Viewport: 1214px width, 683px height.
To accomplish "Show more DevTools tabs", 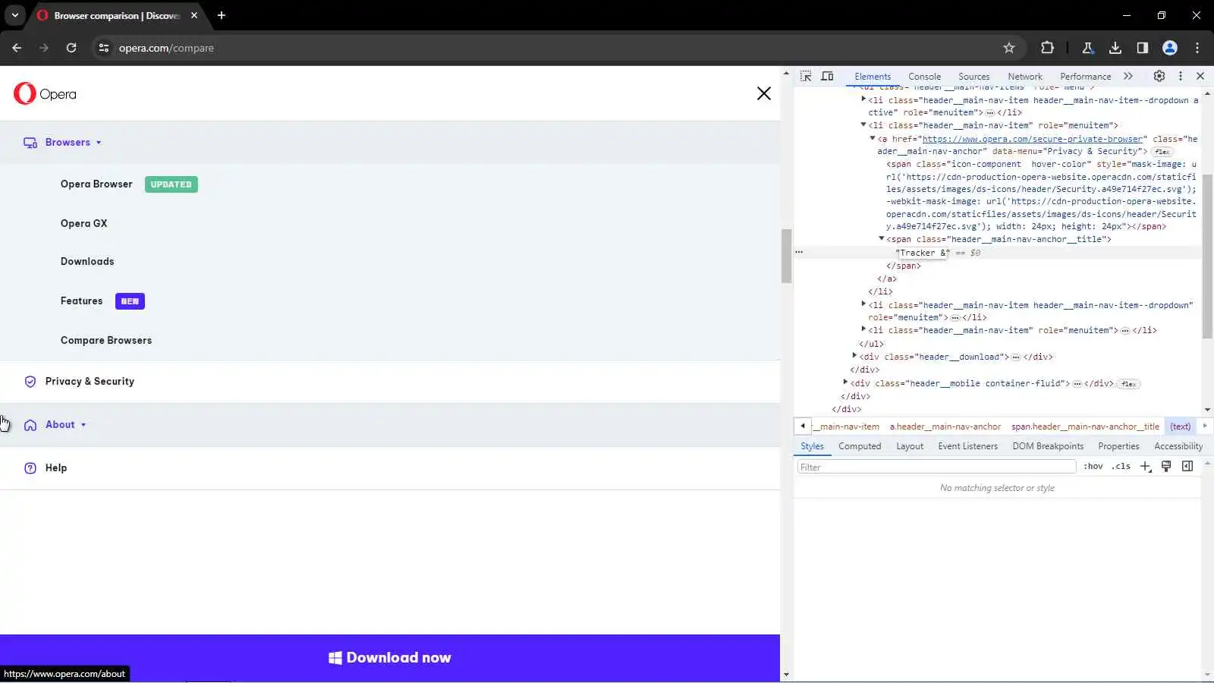I will pos(1128,76).
